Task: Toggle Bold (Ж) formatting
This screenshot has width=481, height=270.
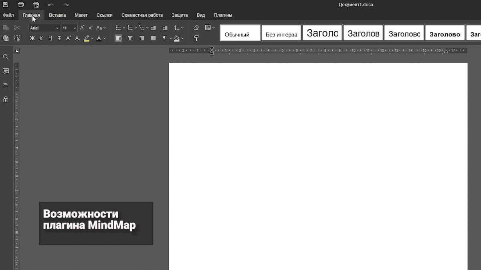Action: [x=32, y=38]
